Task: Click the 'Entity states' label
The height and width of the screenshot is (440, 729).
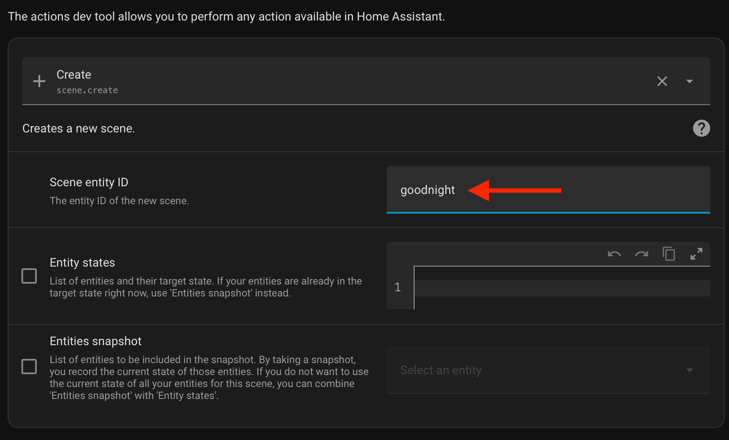Action: click(x=82, y=262)
